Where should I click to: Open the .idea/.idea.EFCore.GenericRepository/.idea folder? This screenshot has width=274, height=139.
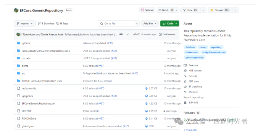(46, 51)
